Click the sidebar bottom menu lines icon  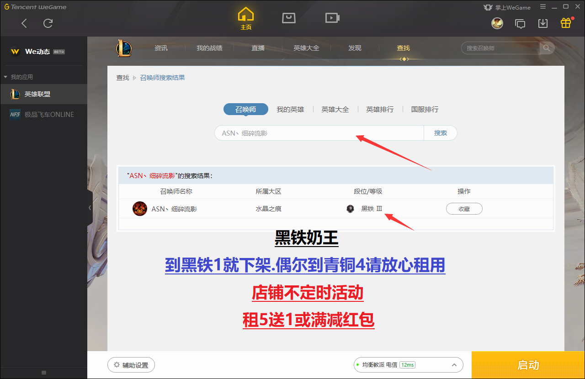[x=44, y=373]
